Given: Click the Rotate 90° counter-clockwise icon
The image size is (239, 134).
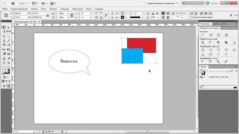Looking at the screenshot, I should (101, 13).
